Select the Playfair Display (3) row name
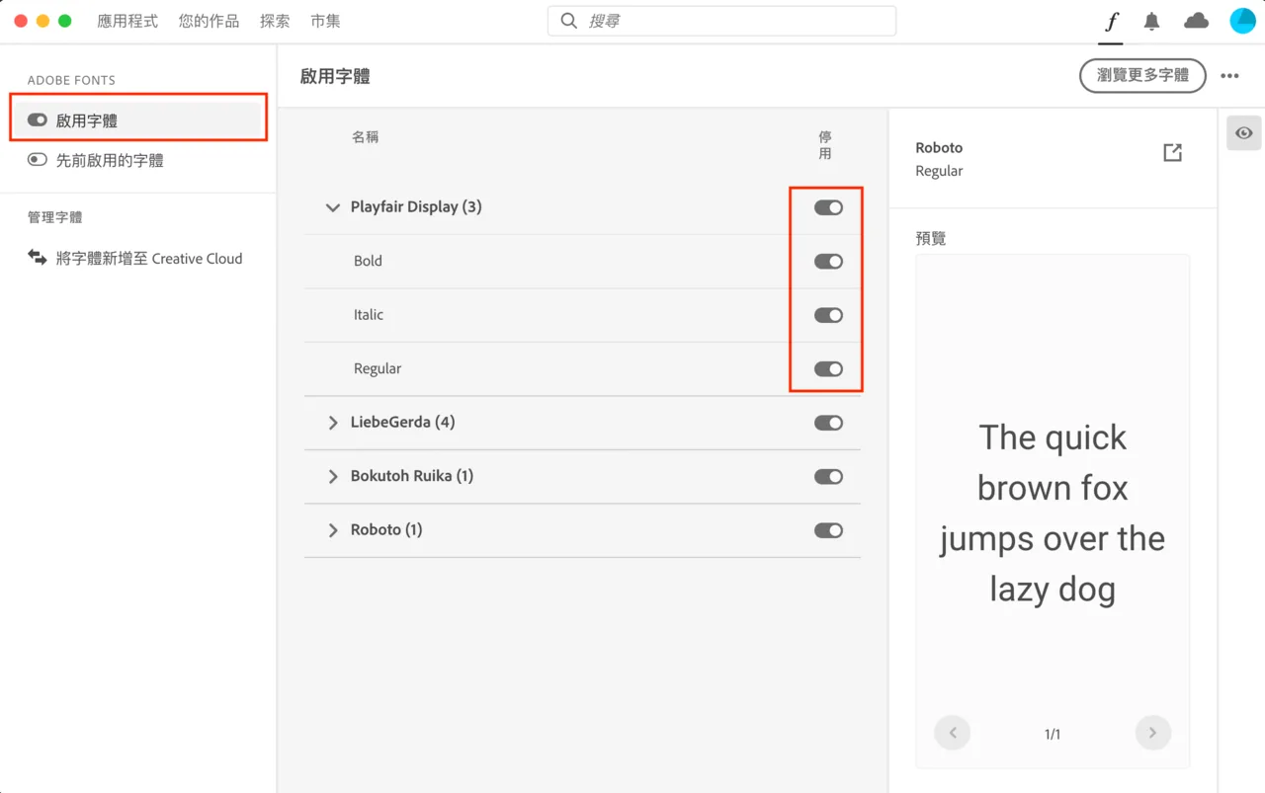1265x793 pixels. [x=416, y=207]
